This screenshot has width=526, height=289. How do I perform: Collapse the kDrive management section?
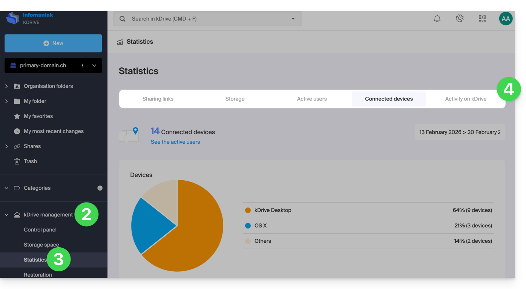click(x=6, y=215)
